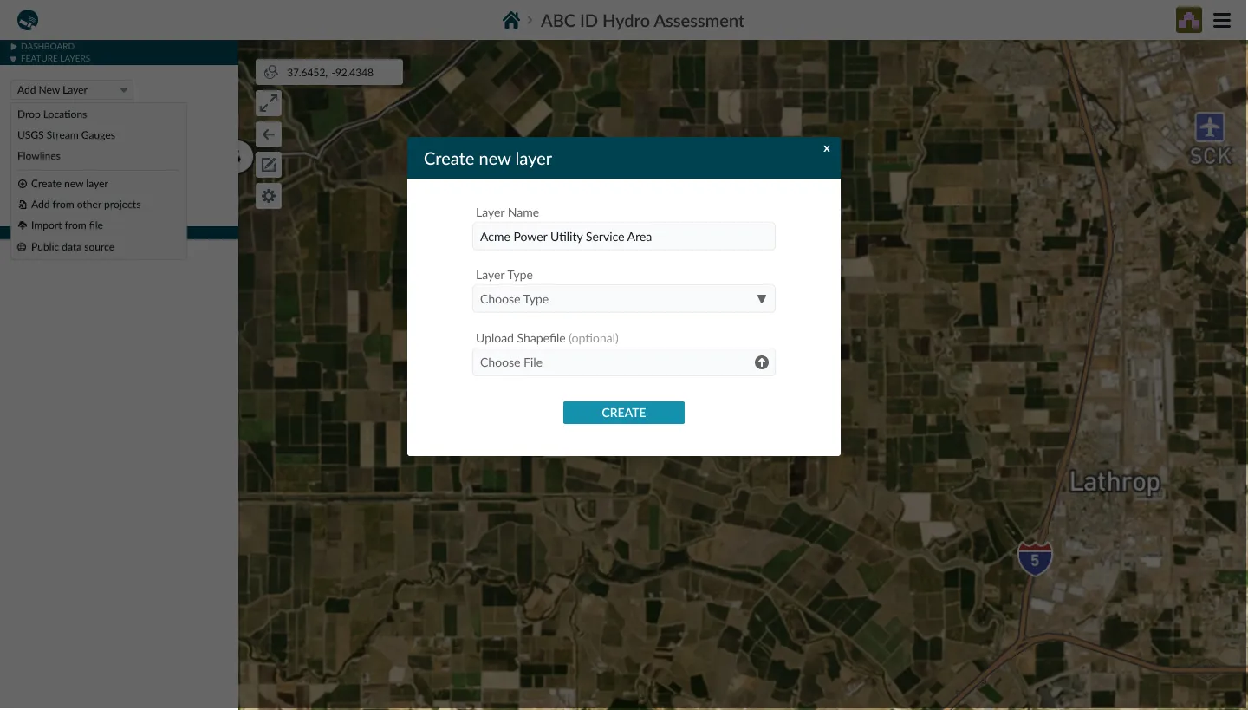Click the CREATE button

point(624,413)
